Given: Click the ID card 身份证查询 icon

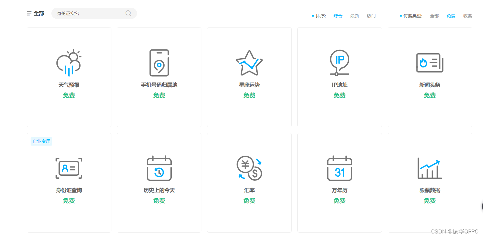Looking at the screenshot, I should point(69,168).
